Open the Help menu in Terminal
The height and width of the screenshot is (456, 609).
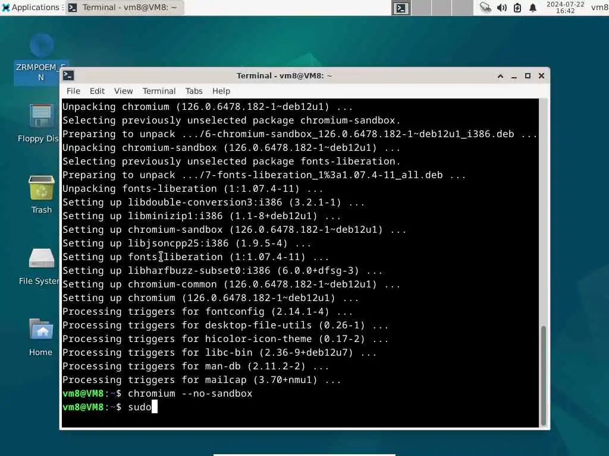221,91
